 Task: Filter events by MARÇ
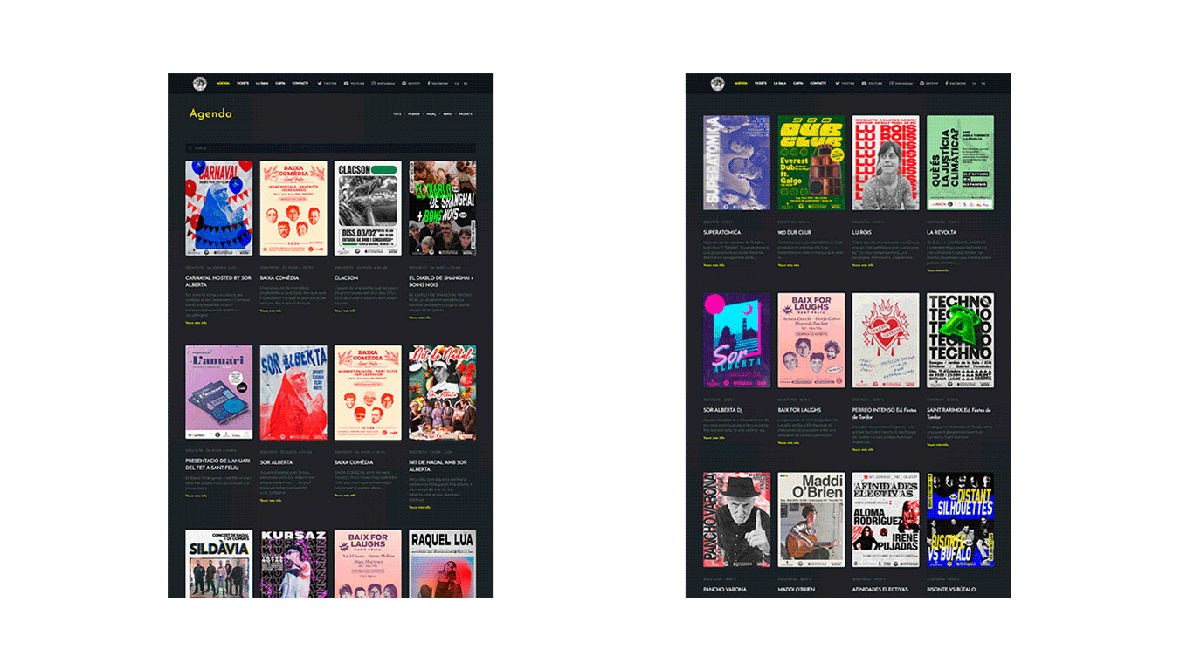point(431,113)
